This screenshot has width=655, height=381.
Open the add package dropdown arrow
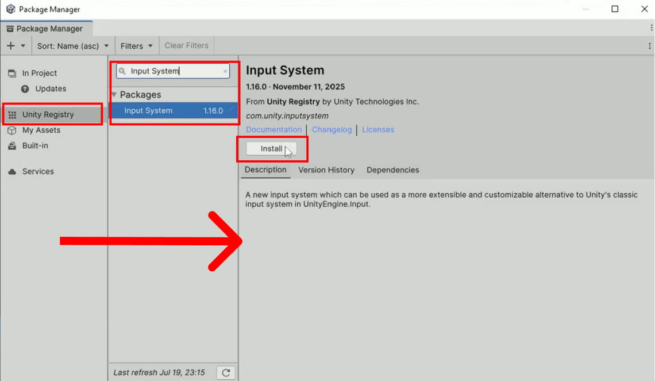(23, 46)
